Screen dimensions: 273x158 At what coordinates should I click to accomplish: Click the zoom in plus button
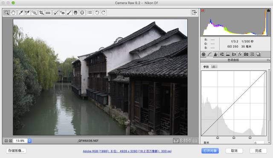point(10,140)
